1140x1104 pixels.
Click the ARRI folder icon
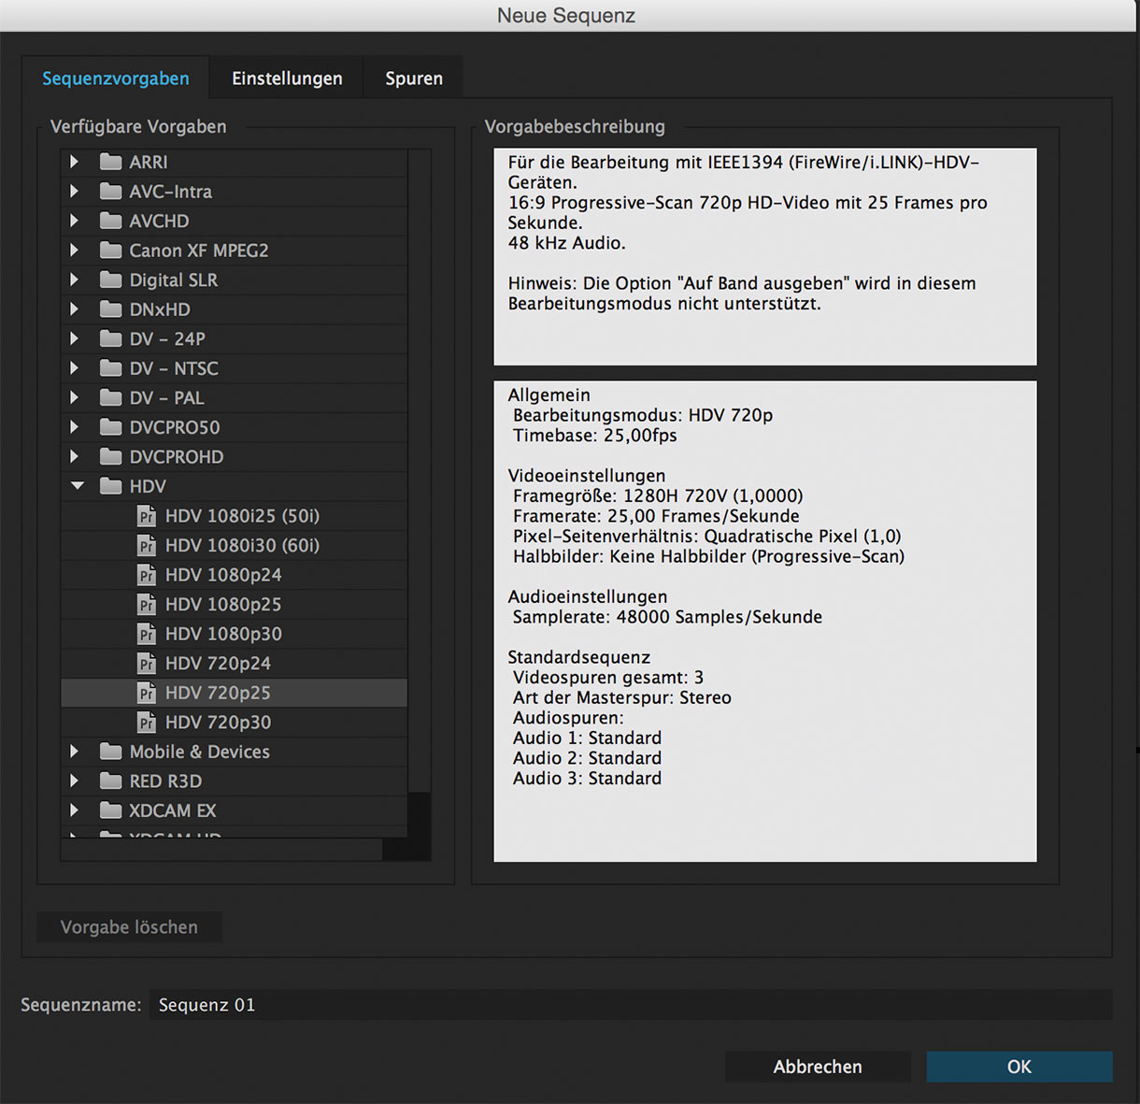[111, 162]
